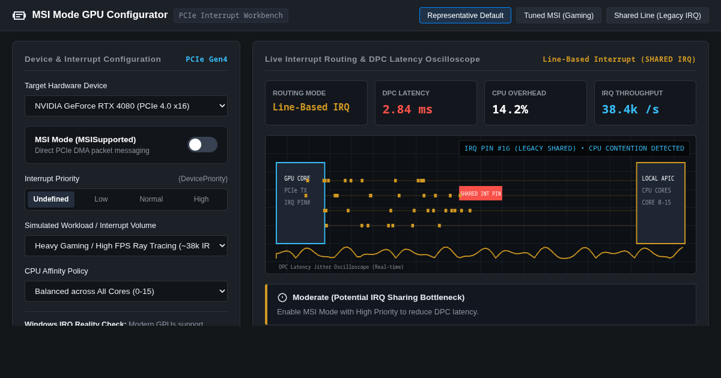The image size is (721, 378).
Task: Apply the Shared Line (Legacy IRQ) preset
Action: coord(657,16)
